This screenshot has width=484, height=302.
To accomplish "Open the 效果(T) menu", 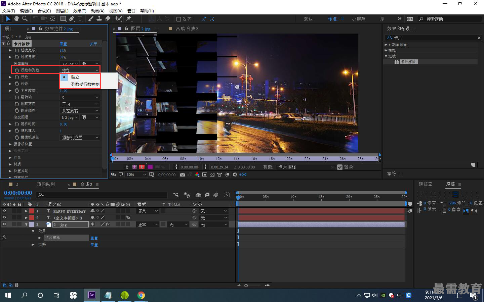I will click(80, 11).
